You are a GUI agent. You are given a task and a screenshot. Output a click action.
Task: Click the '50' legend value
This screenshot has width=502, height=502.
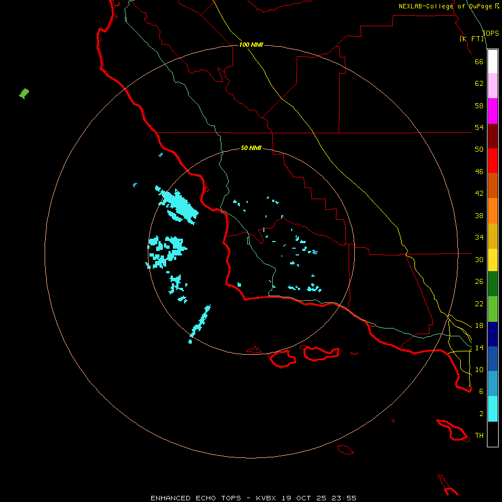(479, 149)
